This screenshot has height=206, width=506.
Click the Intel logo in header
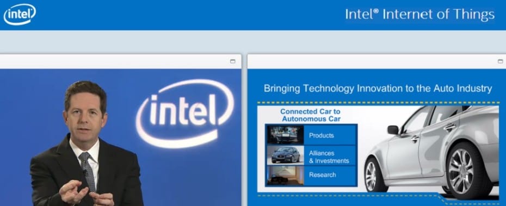20,14
